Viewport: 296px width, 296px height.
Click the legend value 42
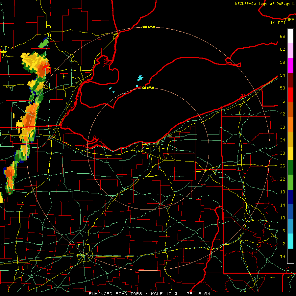pos(283,114)
